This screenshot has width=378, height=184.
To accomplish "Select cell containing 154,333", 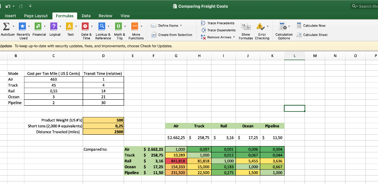I will (176, 167).
